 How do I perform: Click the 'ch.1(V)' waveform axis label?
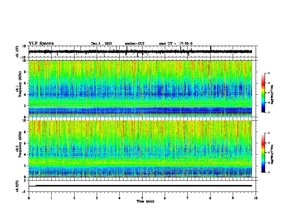(x=17, y=52)
